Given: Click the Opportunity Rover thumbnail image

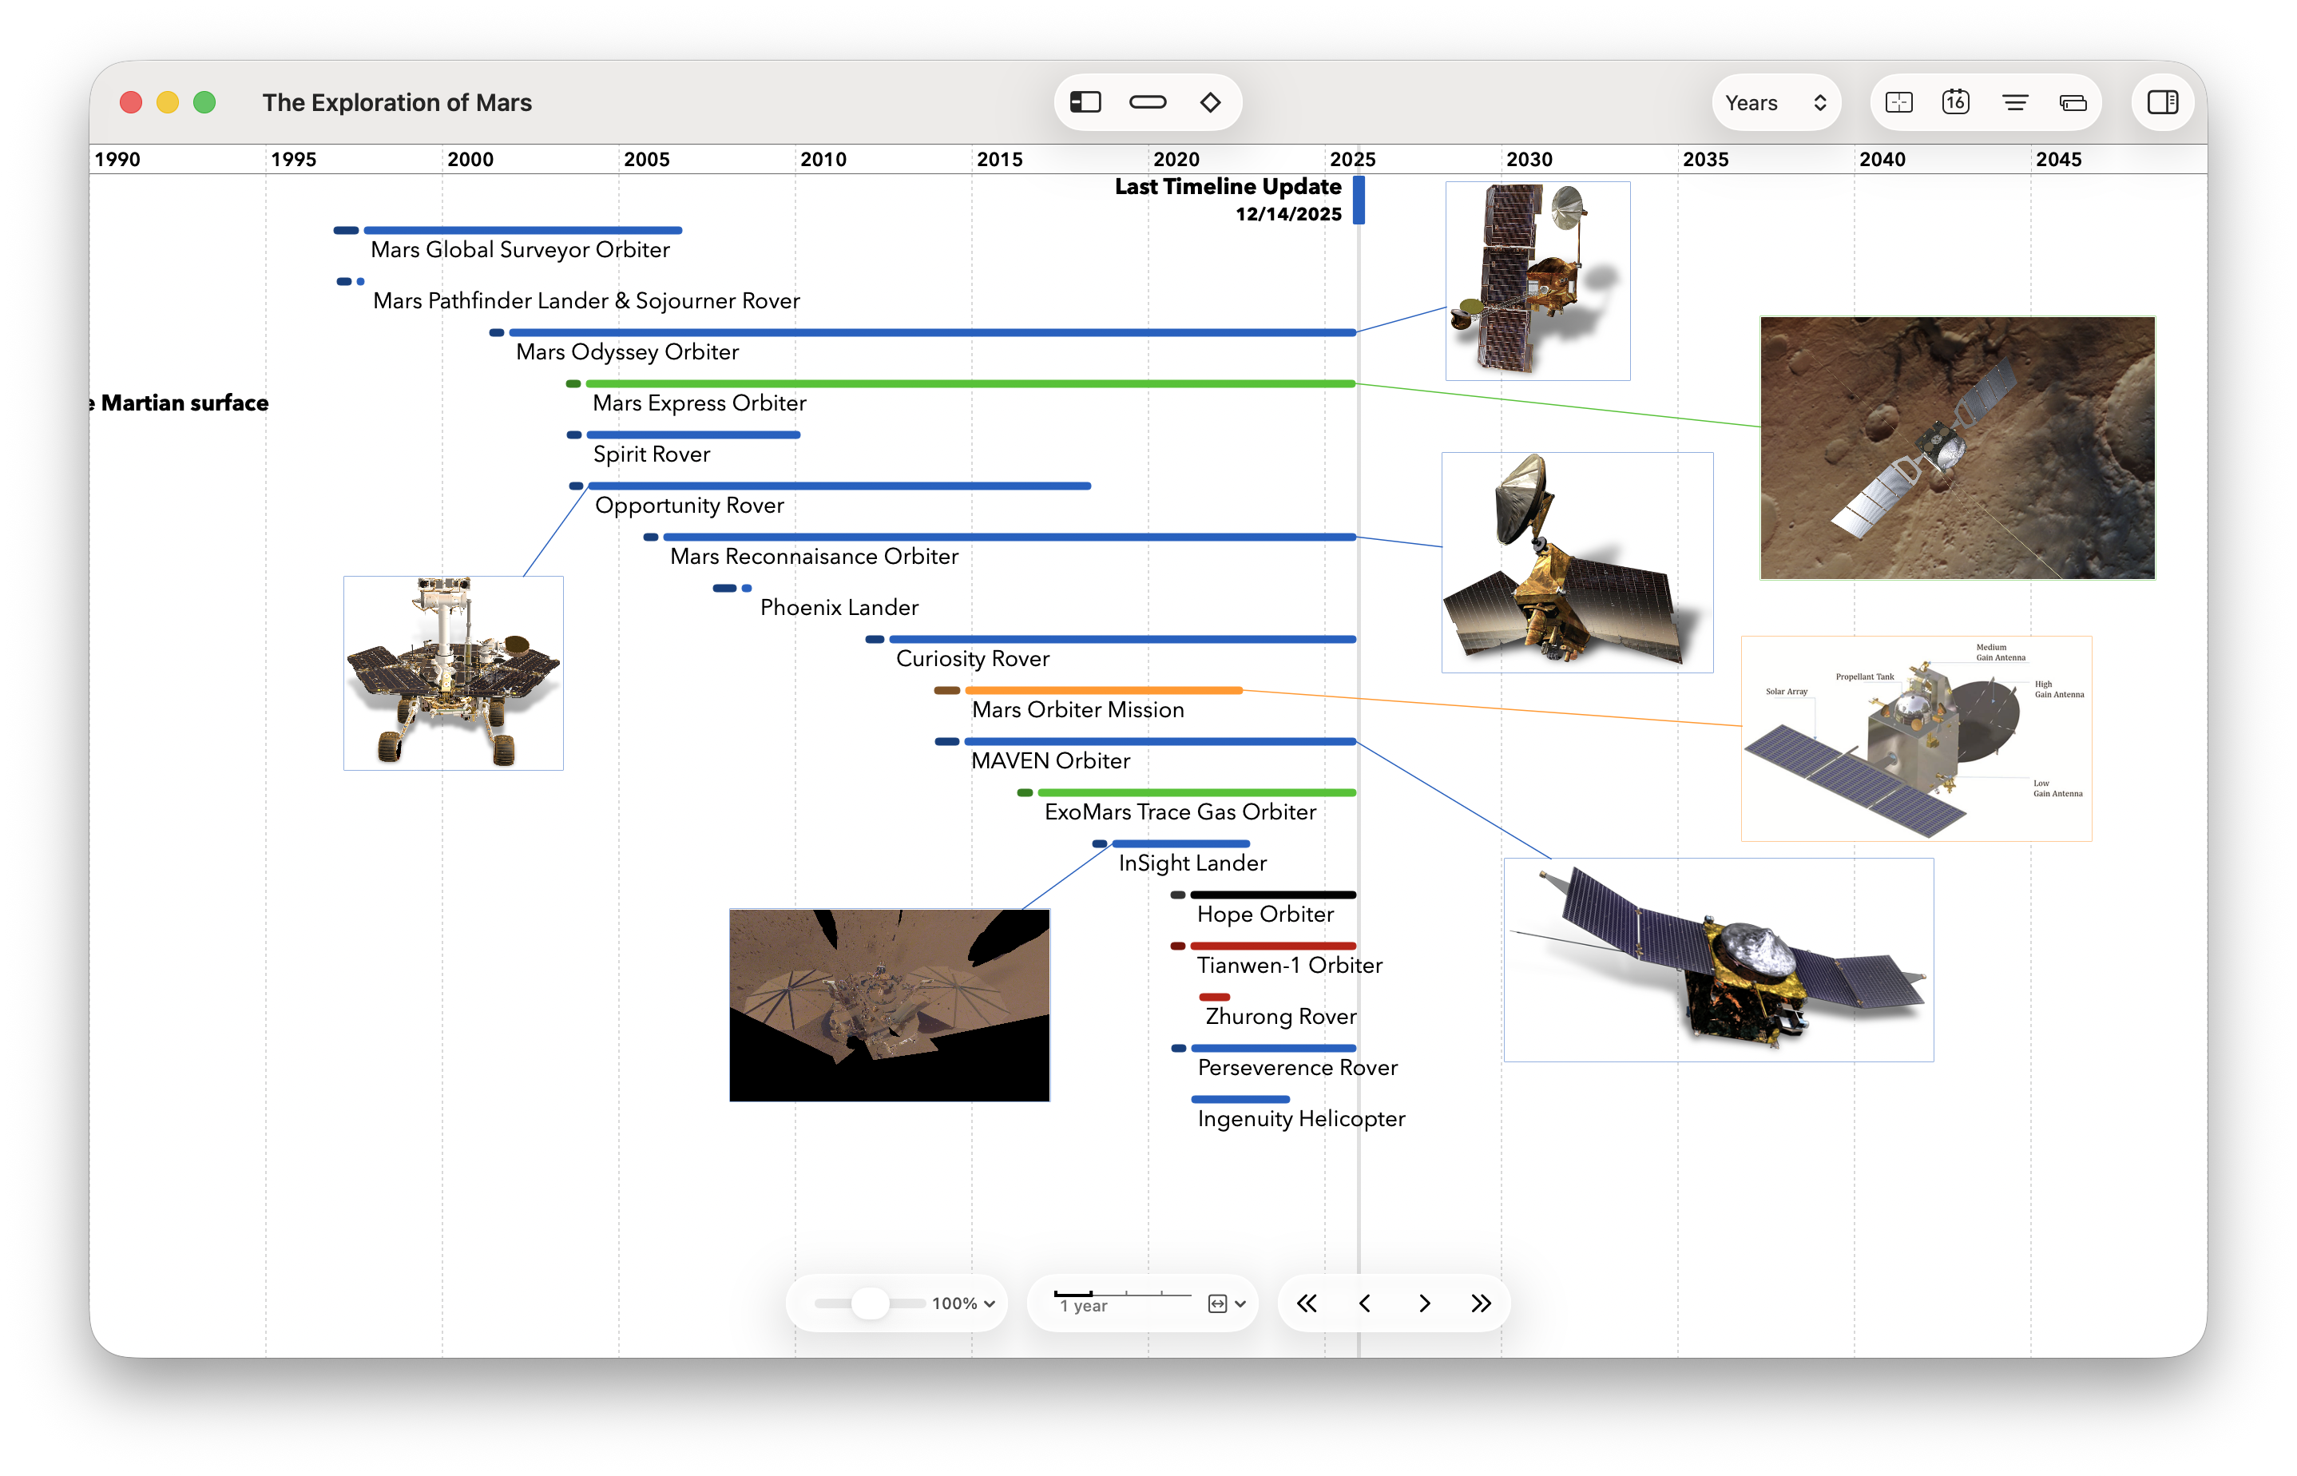Looking at the screenshot, I should coord(454,674).
